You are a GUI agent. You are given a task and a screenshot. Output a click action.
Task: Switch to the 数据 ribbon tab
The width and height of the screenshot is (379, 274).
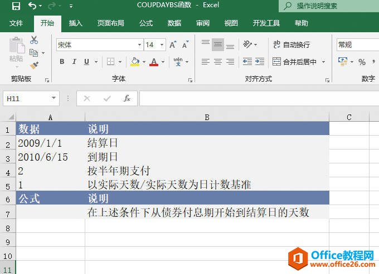(174, 23)
